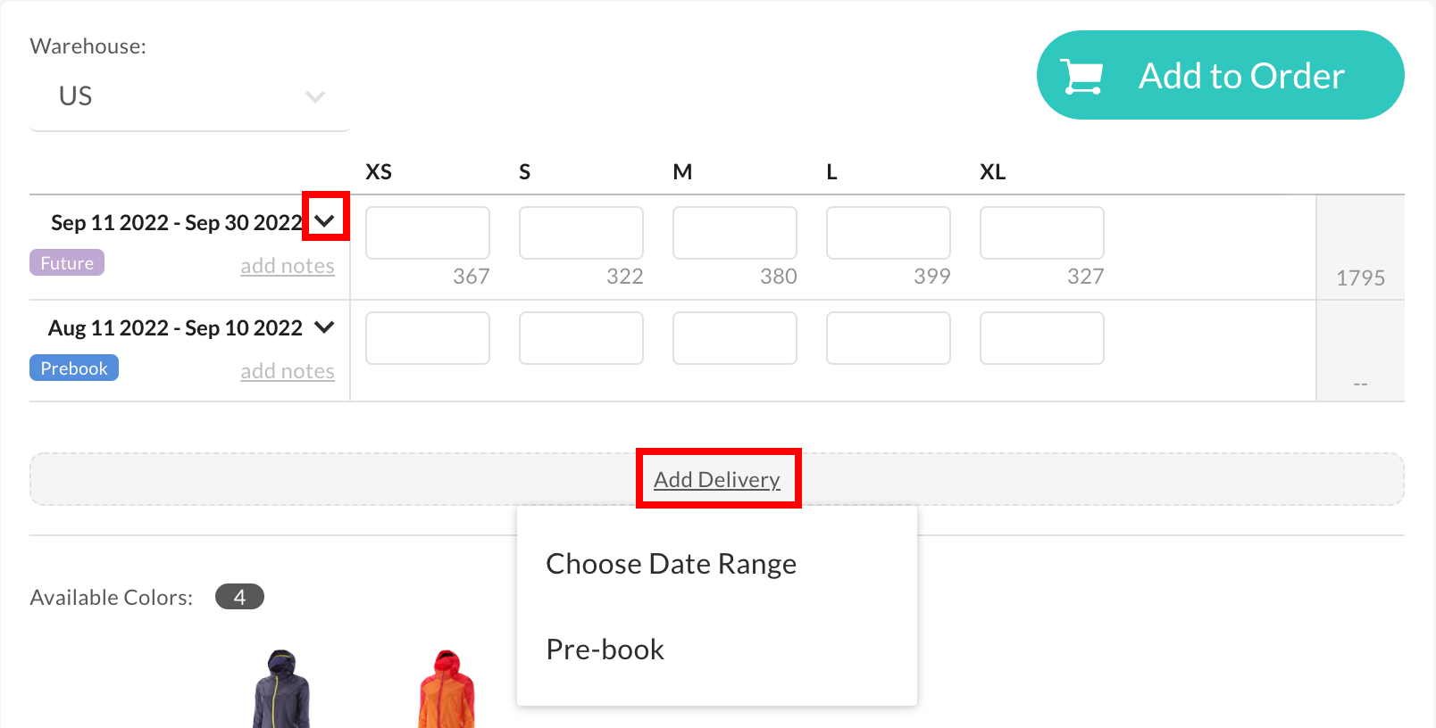Click the Prebook badge on the second delivery
The height and width of the screenshot is (728, 1436).
pyautogui.click(x=74, y=367)
